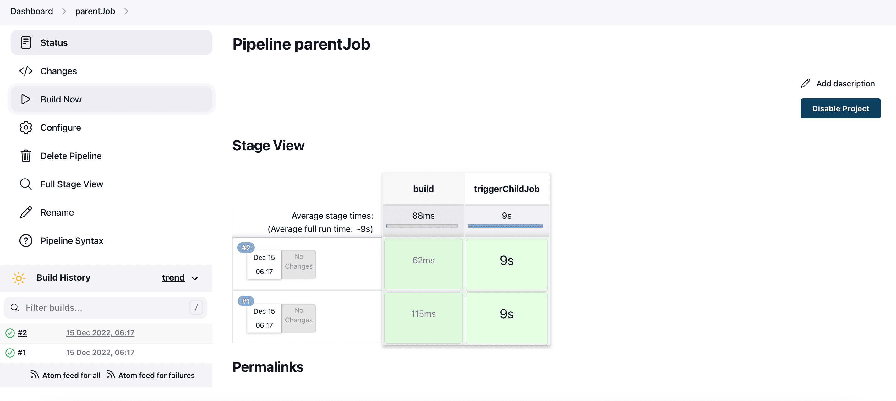The height and width of the screenshot is (401, 896).
Task: Click the Atom feed for failures icon
Action: pos(110,375)
